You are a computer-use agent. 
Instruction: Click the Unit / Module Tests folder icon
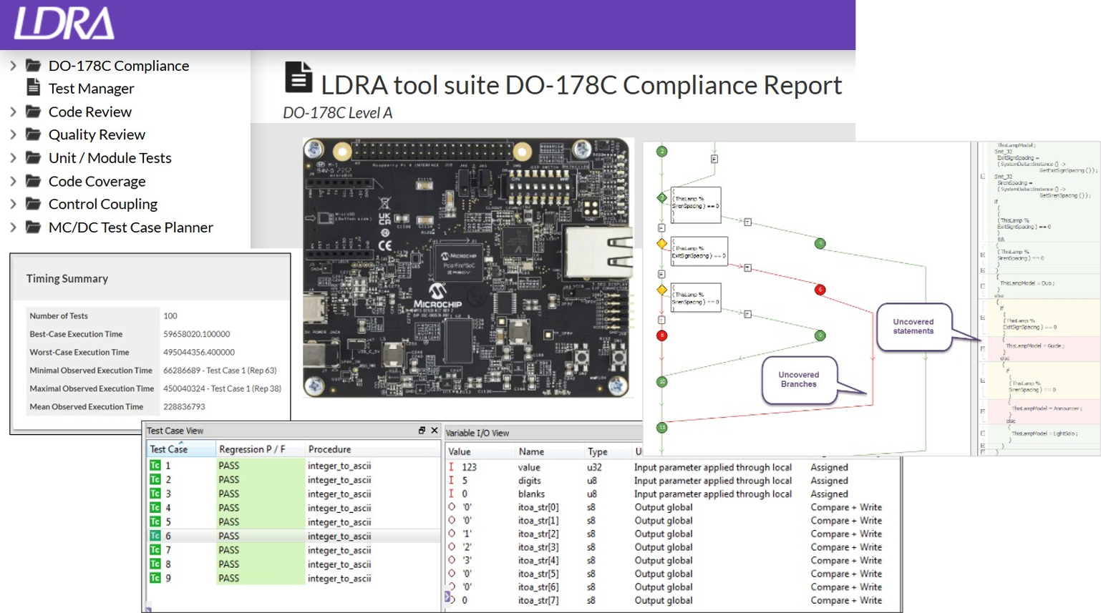(x=33, y=157)
